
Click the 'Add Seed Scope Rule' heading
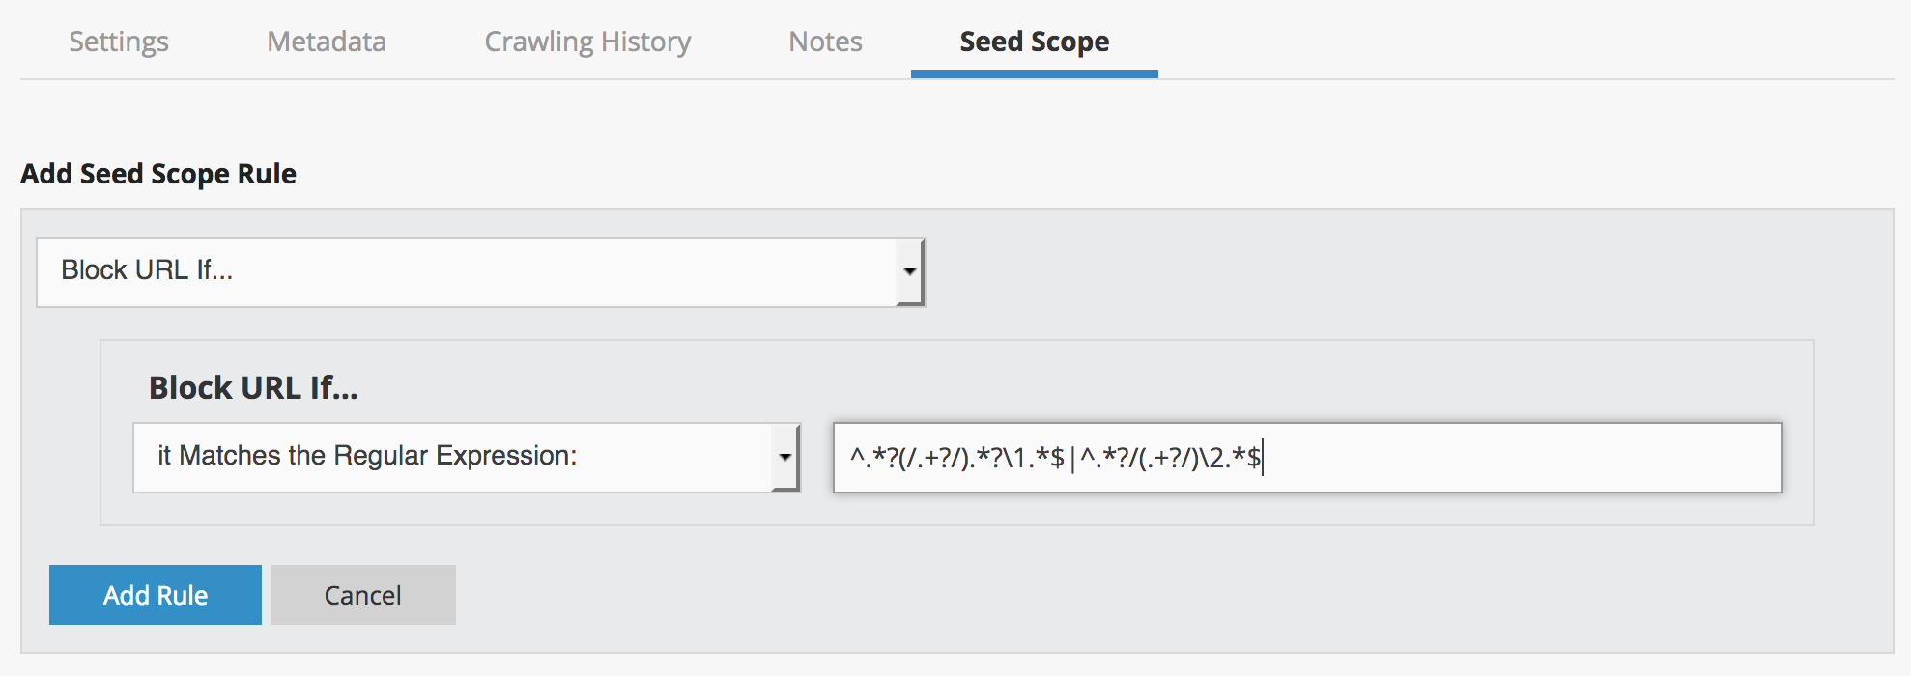click(x=158, y=174)
